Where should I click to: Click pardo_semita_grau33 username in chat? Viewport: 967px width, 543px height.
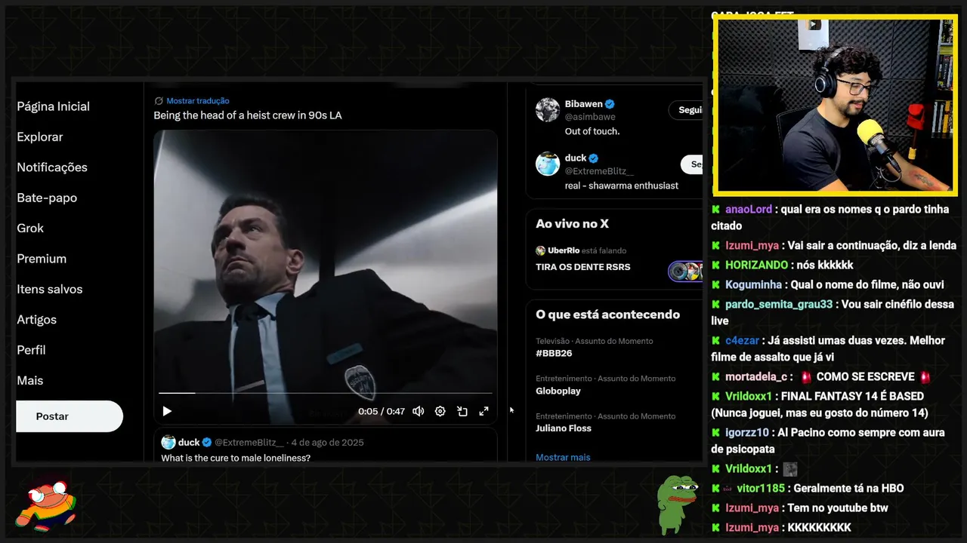pyautogui.click(x=779, y=305)
